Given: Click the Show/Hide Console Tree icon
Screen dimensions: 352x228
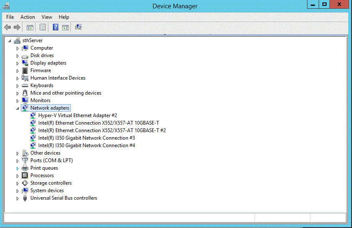Looking at the screenshot, I should (30, 28).
